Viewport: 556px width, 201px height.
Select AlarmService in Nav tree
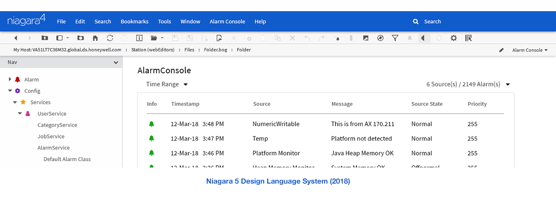point(53,148)
